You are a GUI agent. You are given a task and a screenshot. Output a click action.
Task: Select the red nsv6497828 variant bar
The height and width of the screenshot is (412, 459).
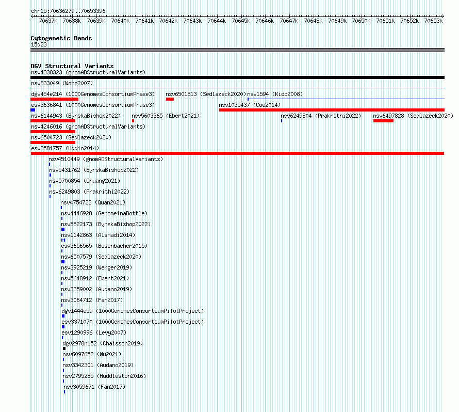point(384,121)
